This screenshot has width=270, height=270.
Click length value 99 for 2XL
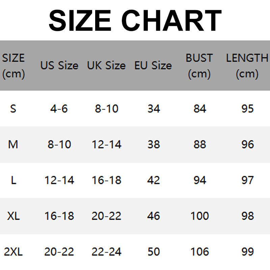(247, 252)
